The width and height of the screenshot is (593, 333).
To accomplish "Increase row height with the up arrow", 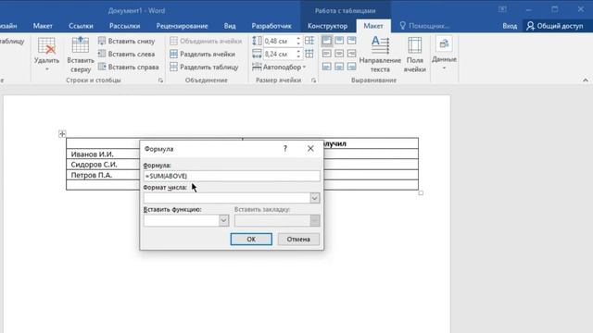I will [298, 39].
